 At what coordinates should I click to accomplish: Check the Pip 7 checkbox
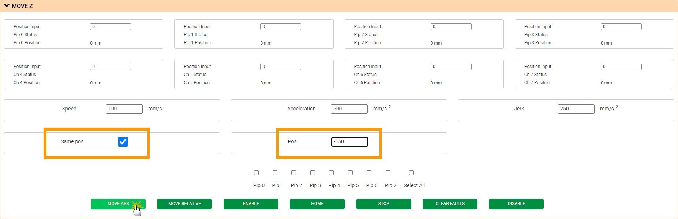388,173
